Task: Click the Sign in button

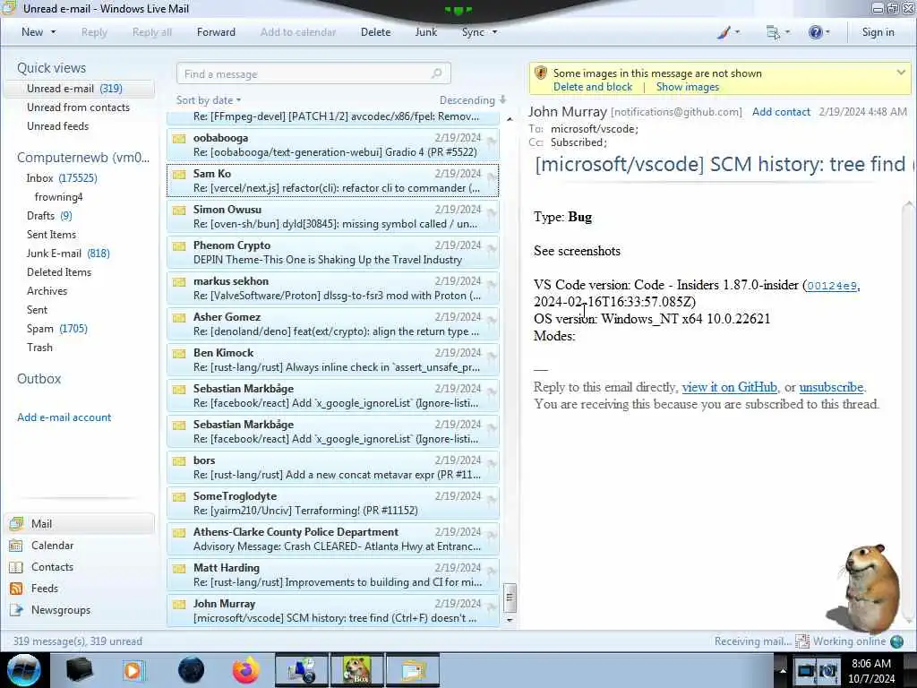Action: [x=878, y=32]
